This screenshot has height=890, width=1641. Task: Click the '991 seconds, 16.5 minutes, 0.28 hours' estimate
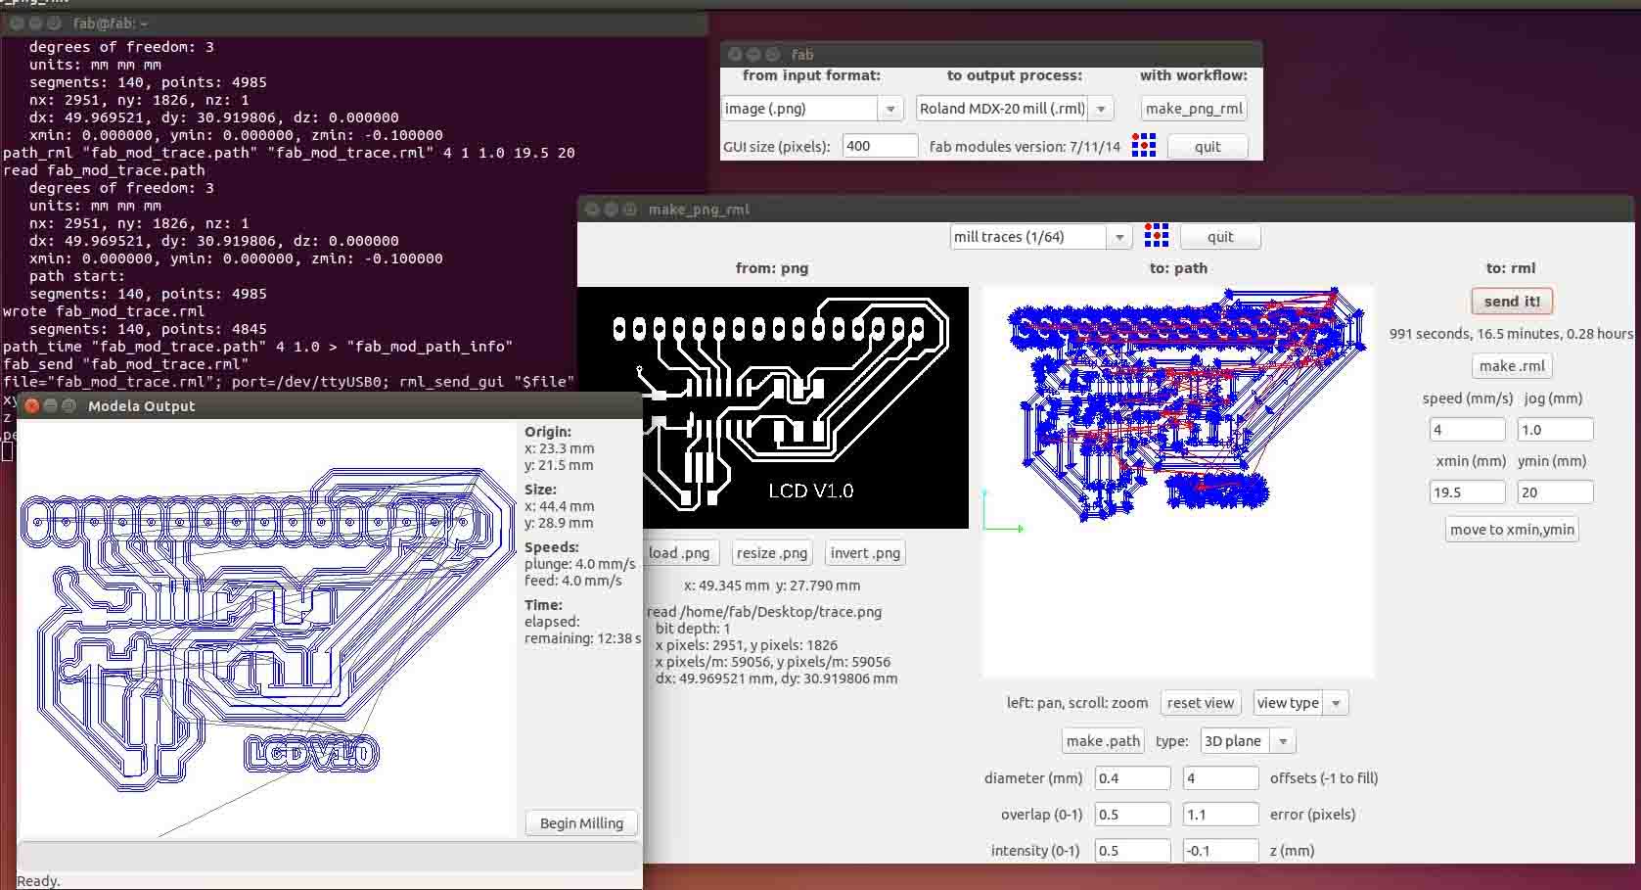pyautogui.click(x=1511, y=334)
